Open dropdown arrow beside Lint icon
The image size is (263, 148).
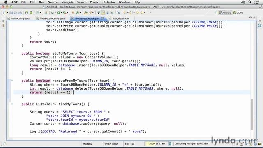(40, 13)
